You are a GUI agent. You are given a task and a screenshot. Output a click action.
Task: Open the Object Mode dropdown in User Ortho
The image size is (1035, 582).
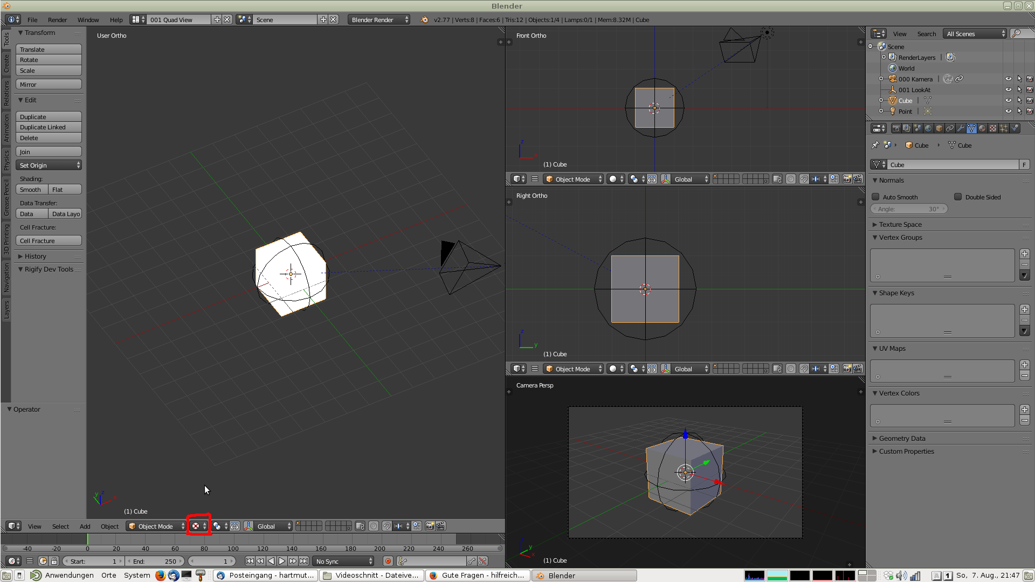click(156, 526)
